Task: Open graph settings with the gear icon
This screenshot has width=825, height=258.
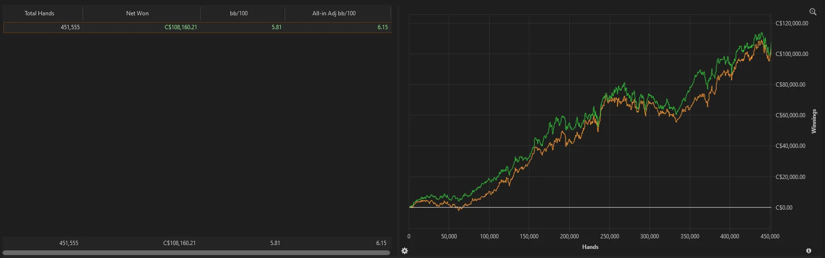Action: 405,251
